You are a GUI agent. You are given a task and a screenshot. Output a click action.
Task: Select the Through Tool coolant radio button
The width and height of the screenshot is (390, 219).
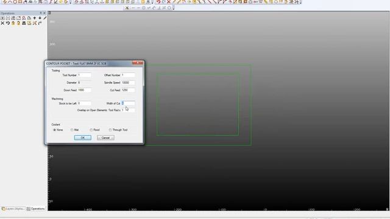click(110, 130)
